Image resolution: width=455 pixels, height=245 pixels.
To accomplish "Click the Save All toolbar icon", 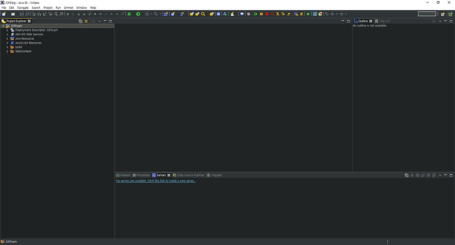I will [27, 14].
